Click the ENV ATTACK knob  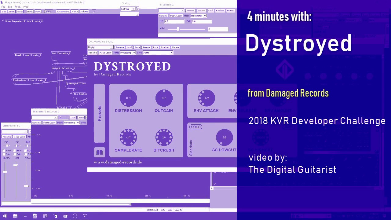click(206, 98)
